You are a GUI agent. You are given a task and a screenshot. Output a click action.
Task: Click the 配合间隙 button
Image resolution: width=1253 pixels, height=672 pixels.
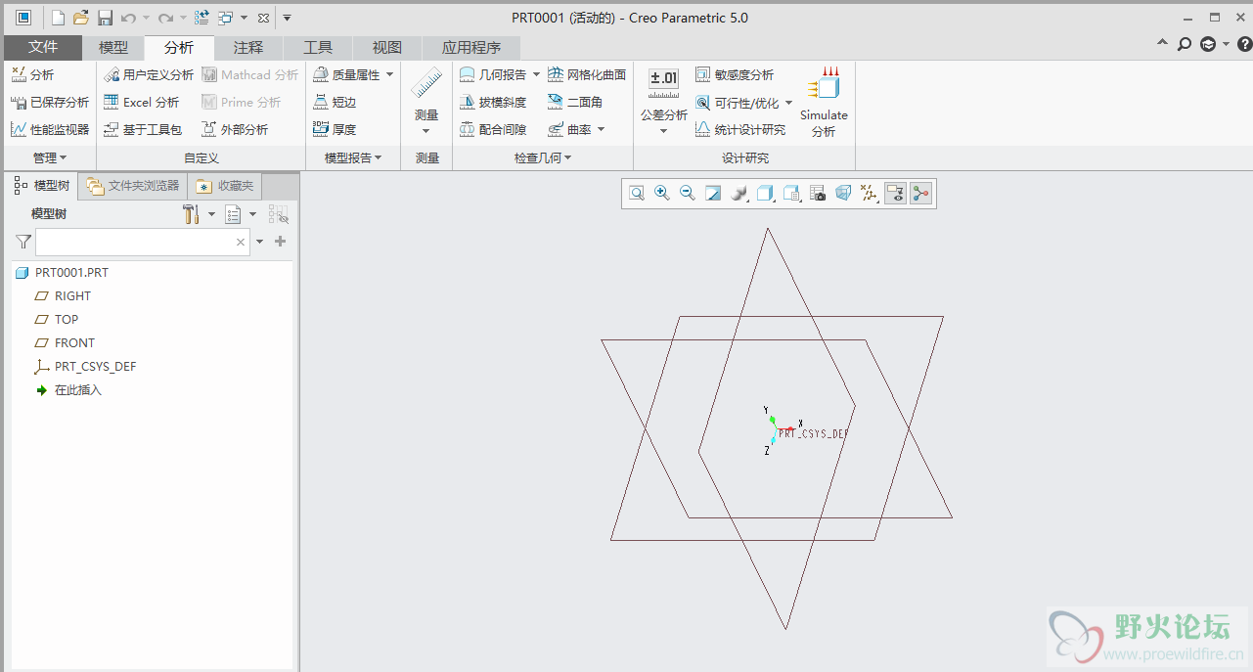click(493, 129)
